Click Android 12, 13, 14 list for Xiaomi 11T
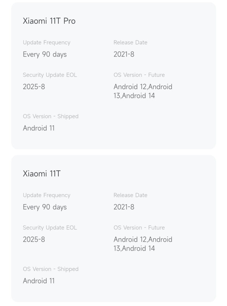The width and height of the screenshot is (227, 306). tap(143, 244)
